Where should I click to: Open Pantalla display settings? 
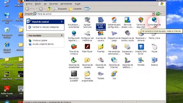click(141, 62)
